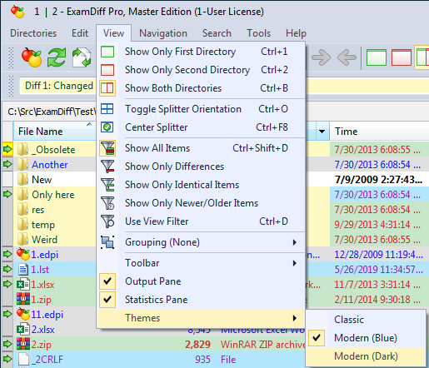This screenshot has height=368, width=429.
Task: Expand the Grouping (None) submenu arrow
Action: [295, 242]
